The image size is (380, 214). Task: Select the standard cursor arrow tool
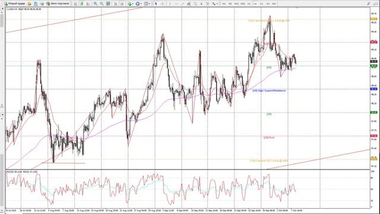pyautogui.click(x=156, y=4)
